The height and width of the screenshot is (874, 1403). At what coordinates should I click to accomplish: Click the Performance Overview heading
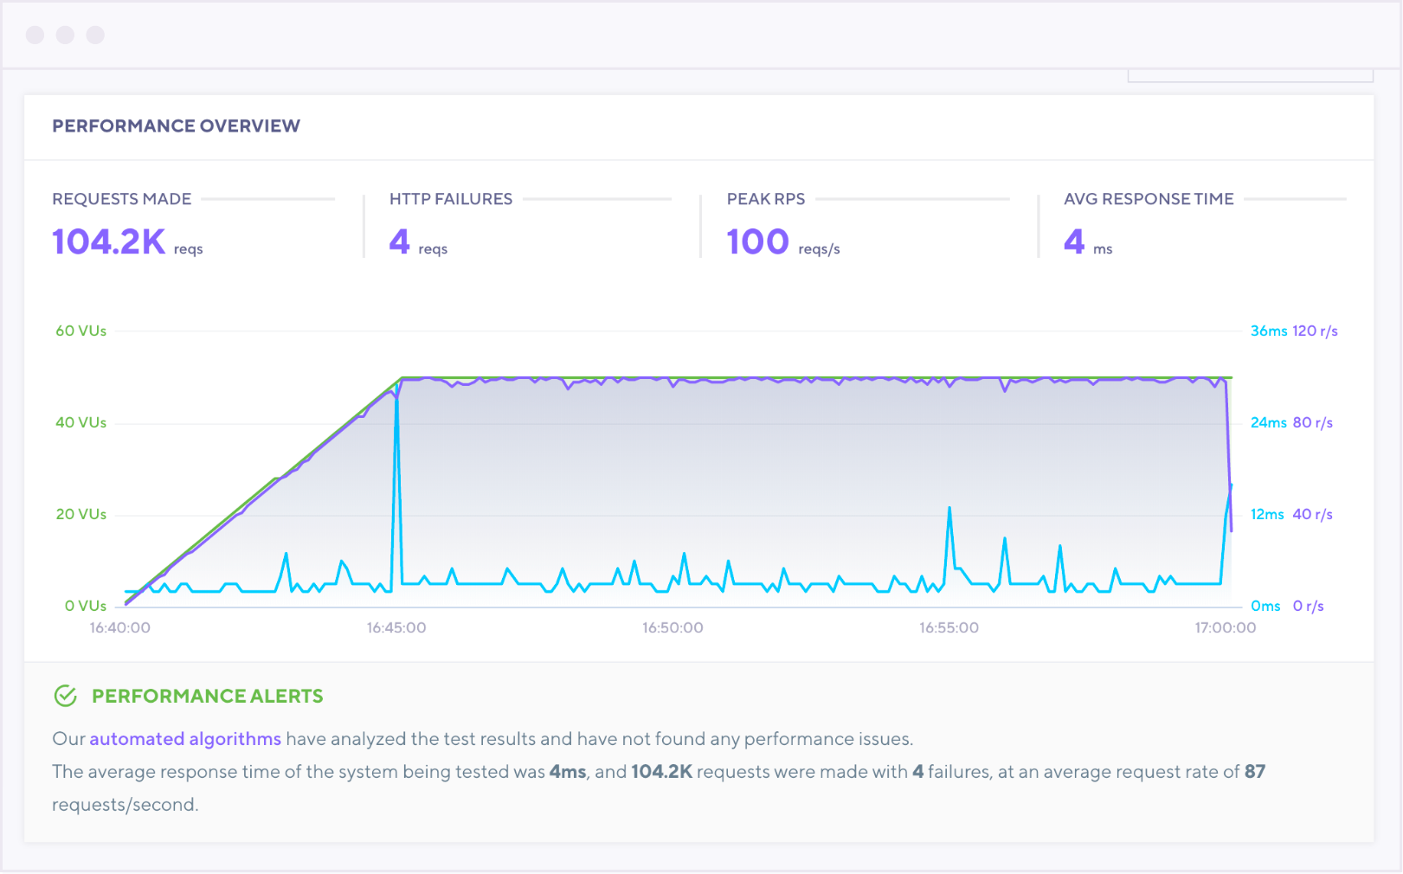(x=176, y=126)
